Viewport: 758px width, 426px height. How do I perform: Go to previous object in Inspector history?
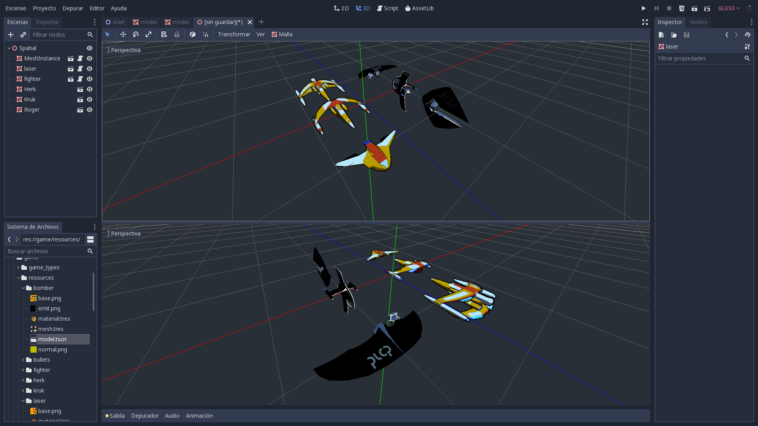click(x=727, y=35)
